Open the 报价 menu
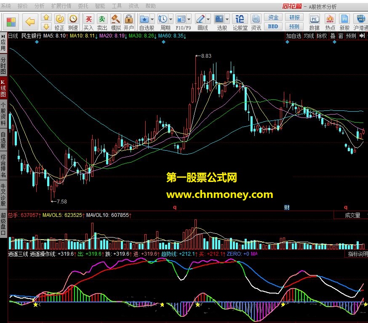 pos(23,6)
